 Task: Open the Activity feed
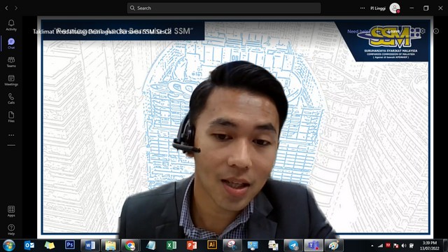tap(11, 25)
